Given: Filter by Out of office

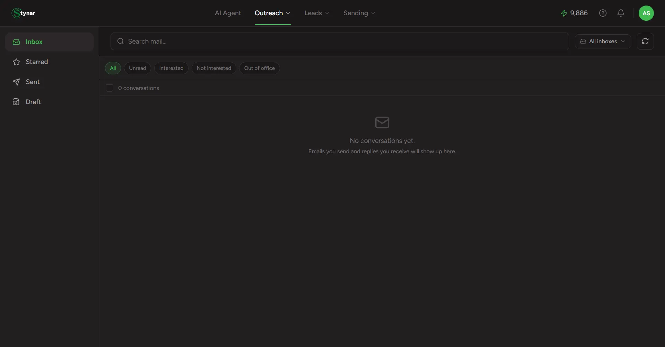Looking at the screenshot, I should (260, 68).
